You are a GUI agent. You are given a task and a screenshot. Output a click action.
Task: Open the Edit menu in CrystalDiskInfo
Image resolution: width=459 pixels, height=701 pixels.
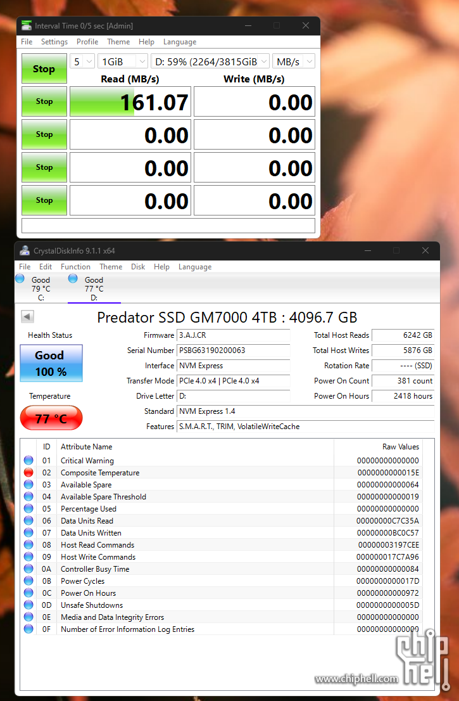46,266
